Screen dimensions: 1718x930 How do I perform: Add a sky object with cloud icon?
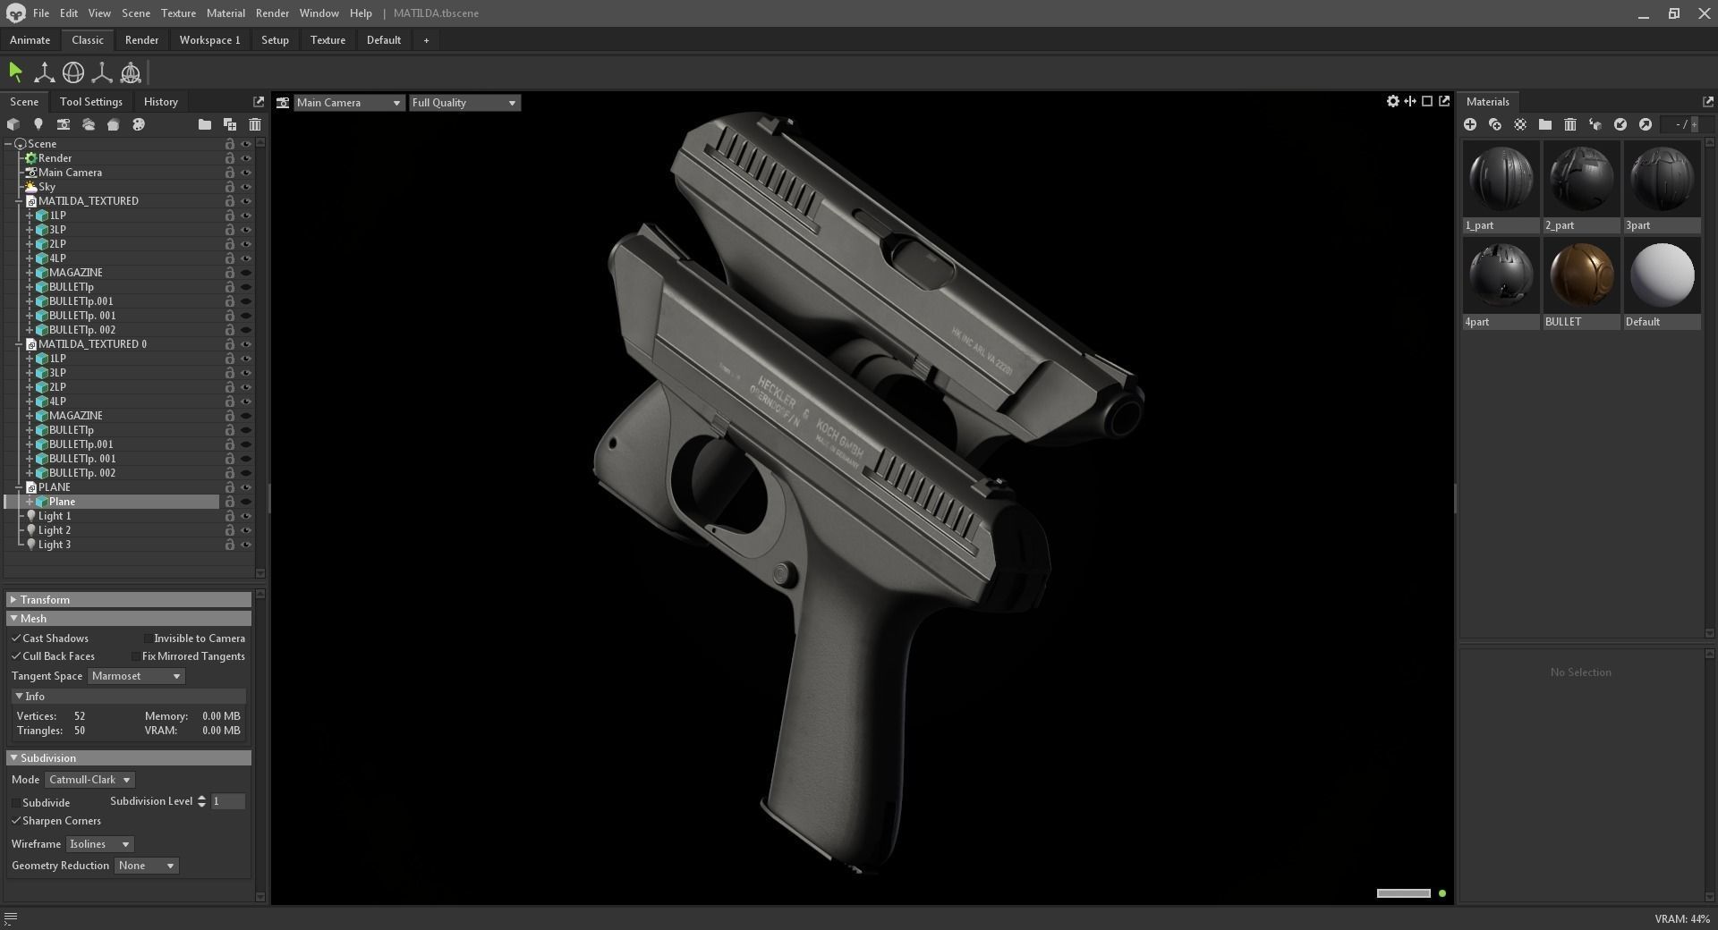(x=89, y=124)
